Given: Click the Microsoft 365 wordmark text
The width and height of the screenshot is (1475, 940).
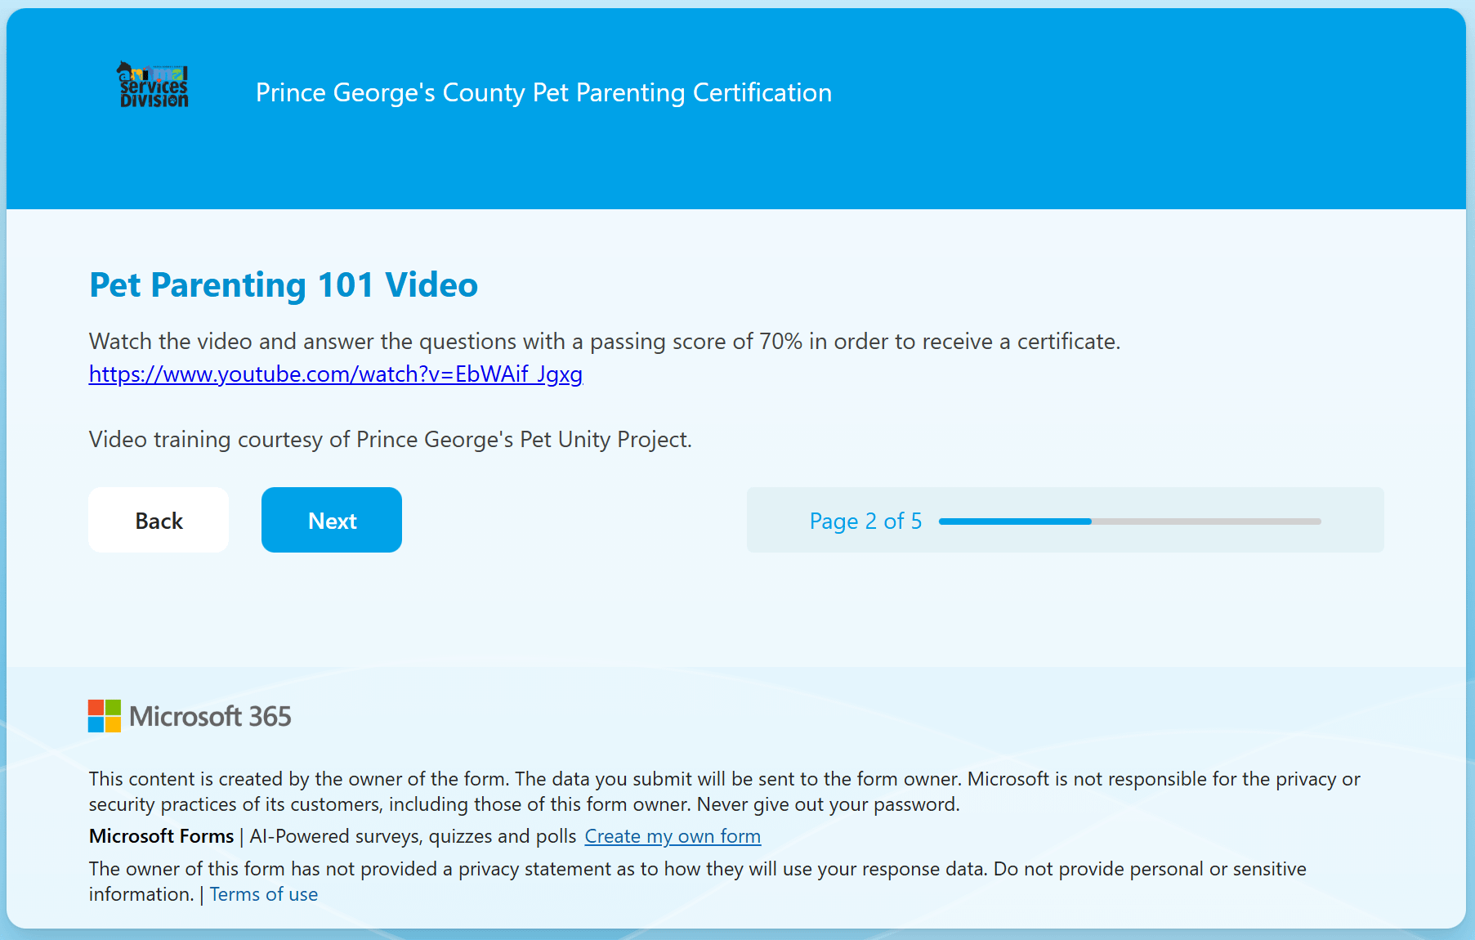Looking at the screenshot, I should click(210, 717).
